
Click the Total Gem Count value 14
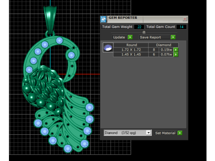pyautogui.click(x=181, y=27)
